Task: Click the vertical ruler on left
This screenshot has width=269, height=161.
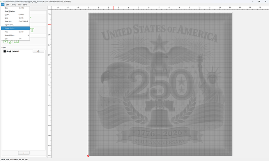Action: [50, 84]
